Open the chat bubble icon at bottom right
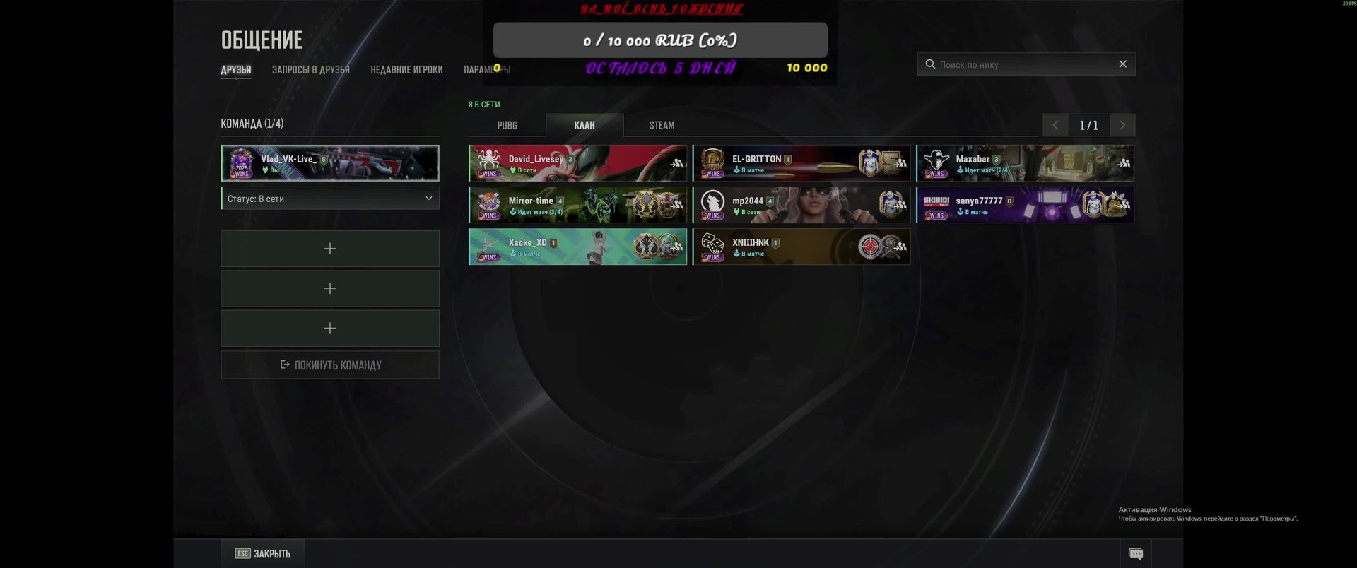 [1136, 554]
